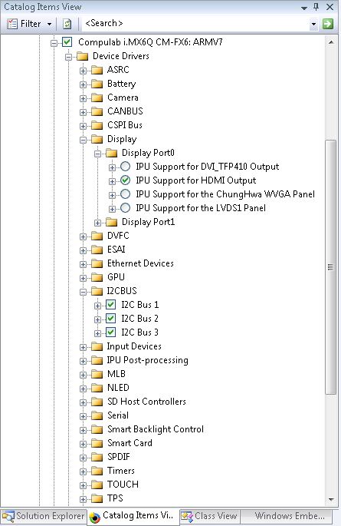Collapse the I2CBUS tree node
Screen dimensions: 341x526
pos(83,292)
